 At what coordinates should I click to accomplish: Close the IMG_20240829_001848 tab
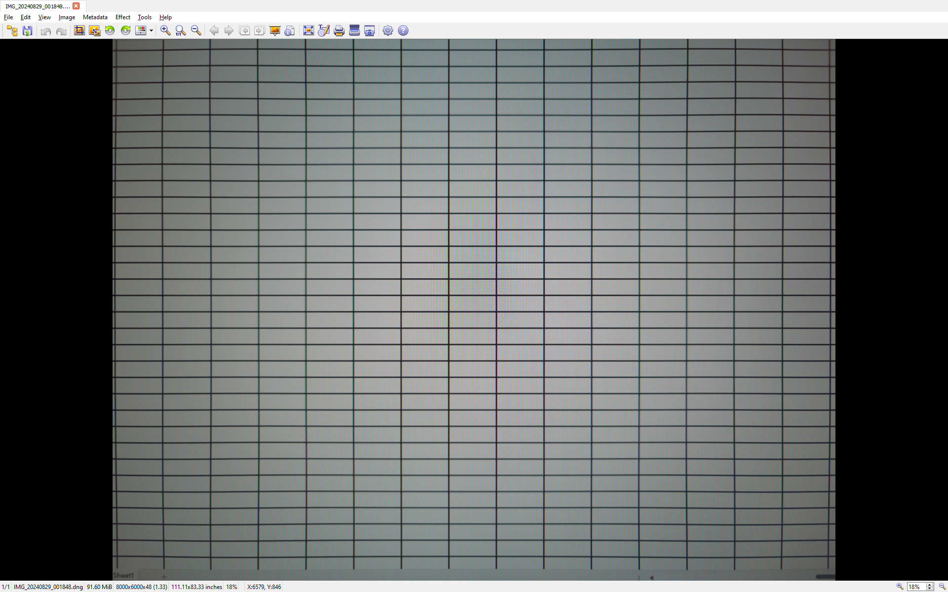click(76, 6)
